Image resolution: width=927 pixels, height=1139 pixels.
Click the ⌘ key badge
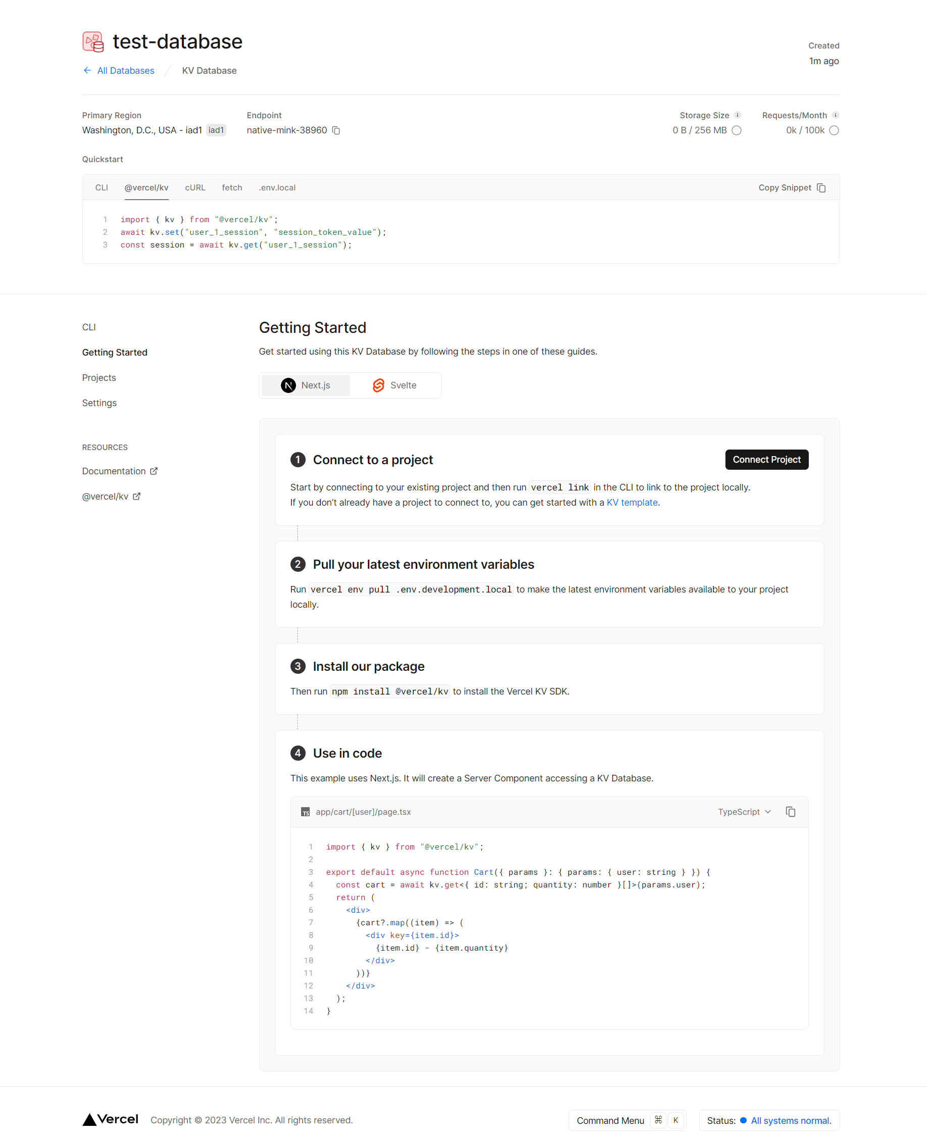[658, 1120]
